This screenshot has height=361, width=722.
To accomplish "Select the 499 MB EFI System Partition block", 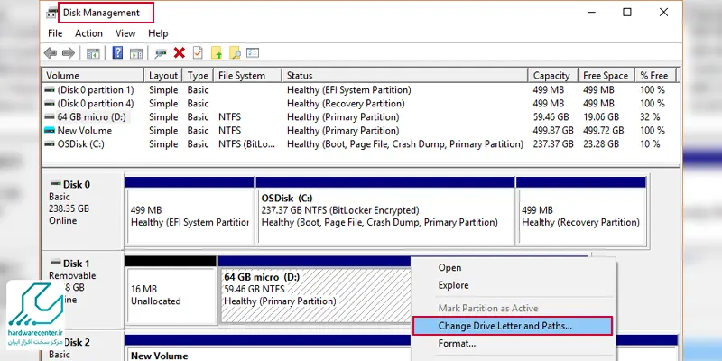I will click(x=190, y=211).
